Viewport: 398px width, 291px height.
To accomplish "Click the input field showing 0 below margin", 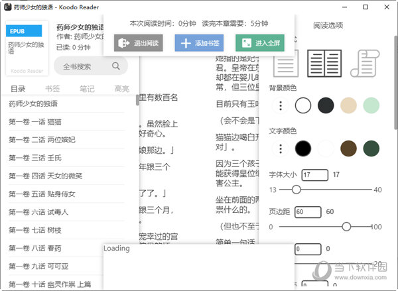I will (308, 249).
